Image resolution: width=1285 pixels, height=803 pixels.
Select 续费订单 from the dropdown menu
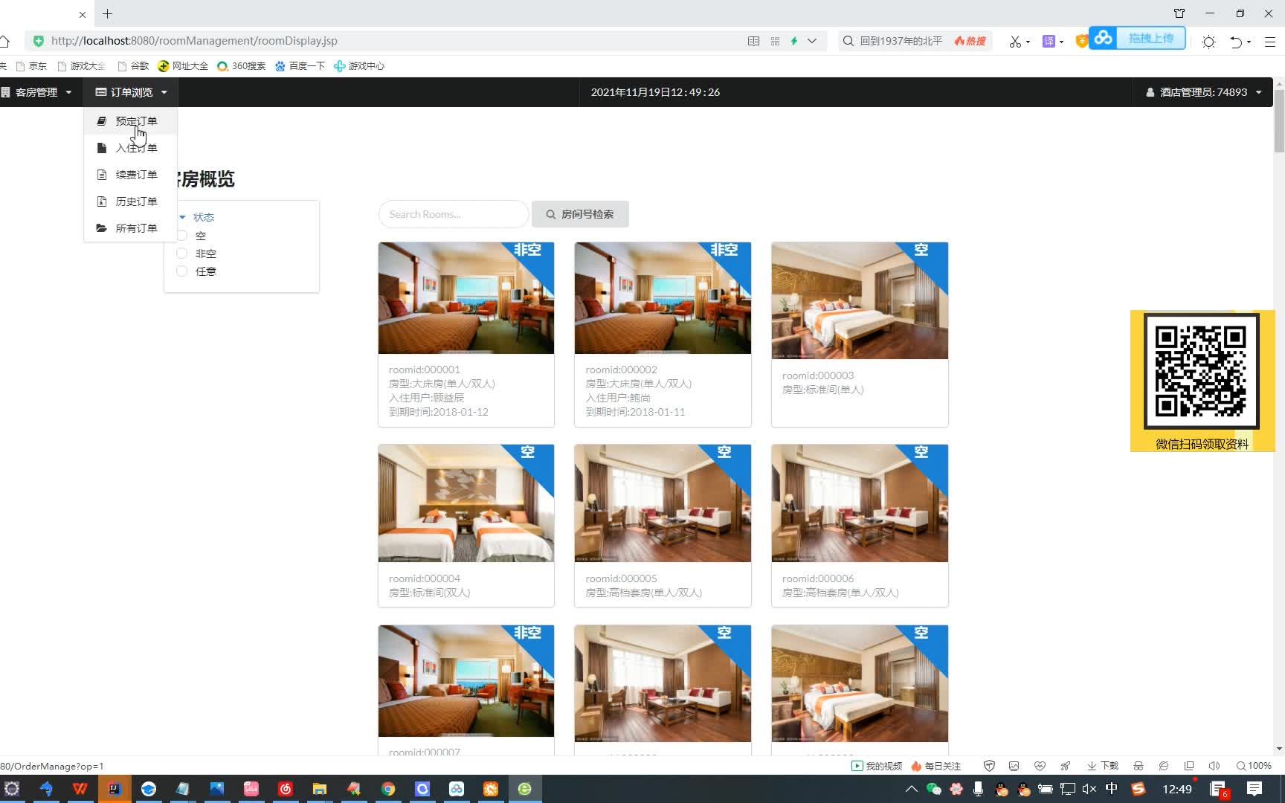130,175
